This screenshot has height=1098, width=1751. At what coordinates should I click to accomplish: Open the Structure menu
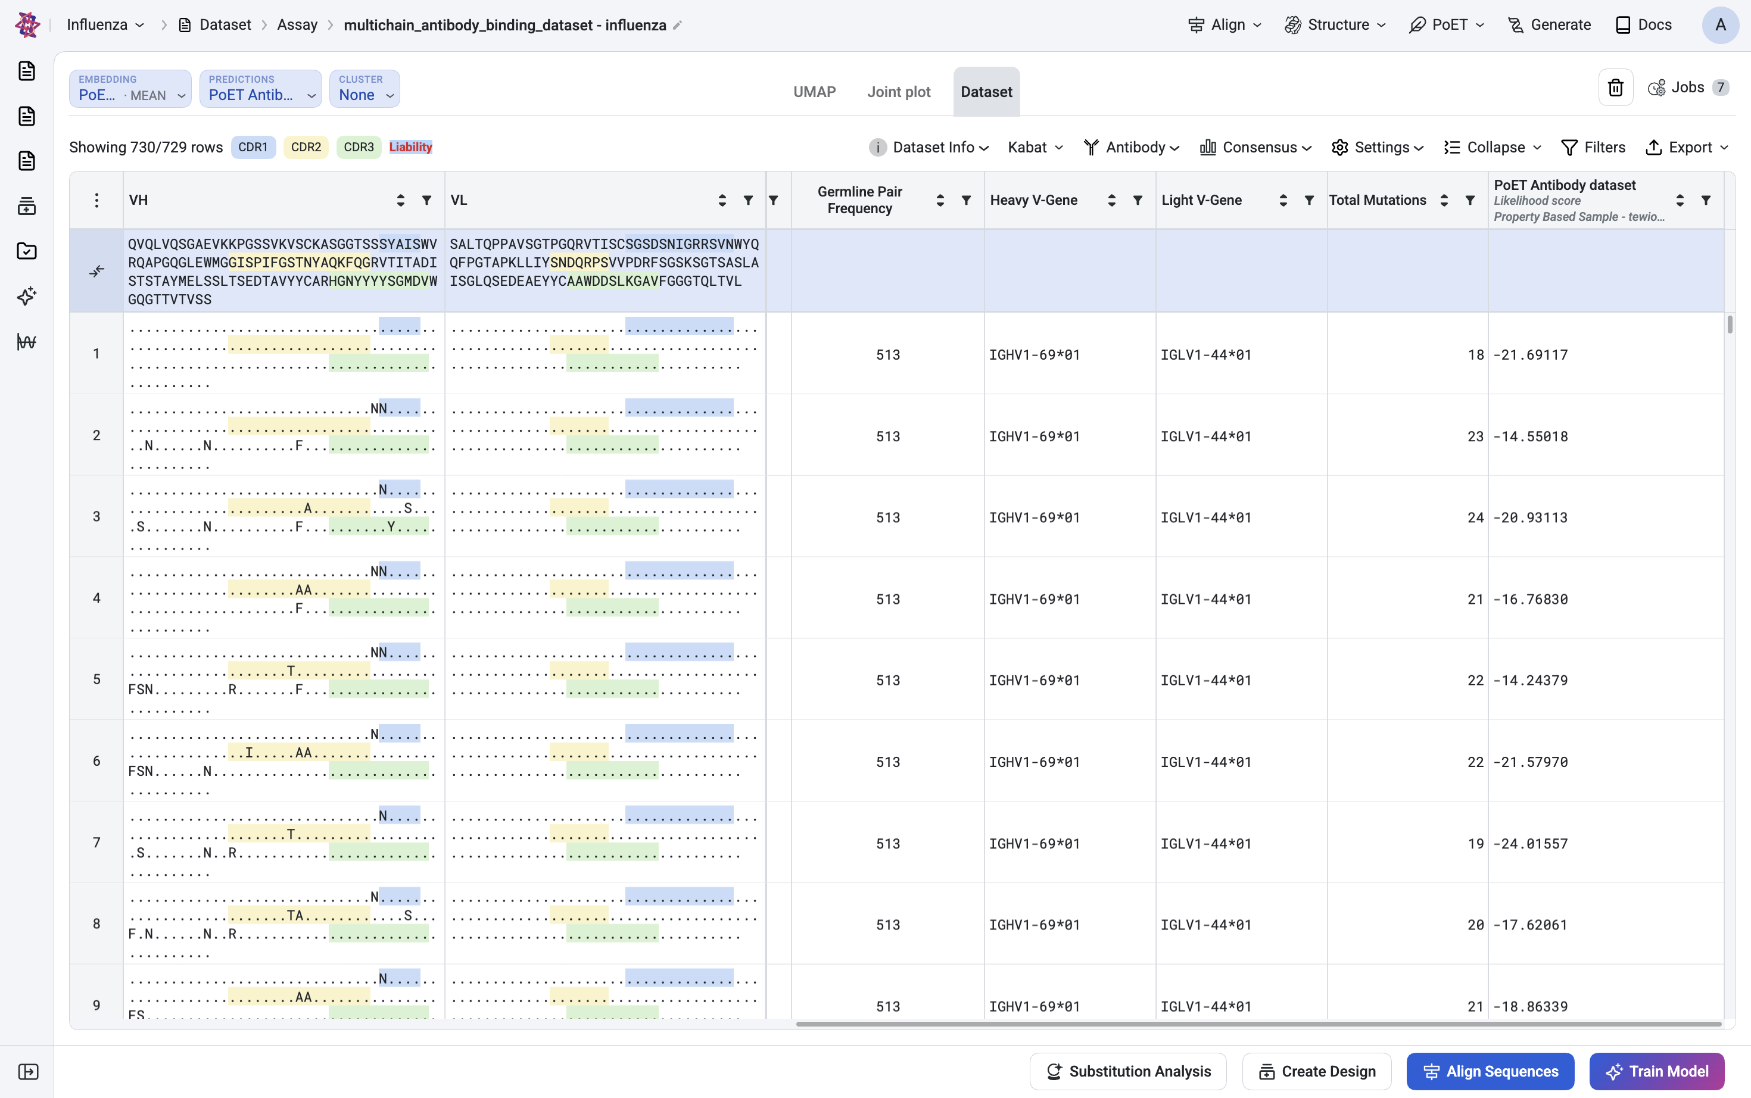[x=1335, y=24]
